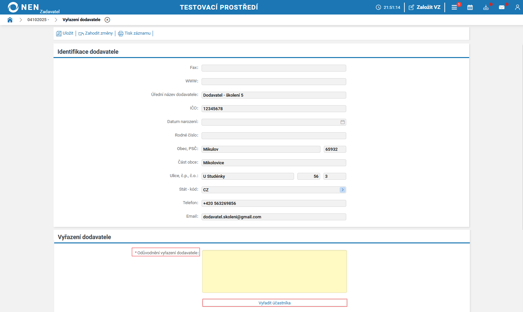Viewport: 523px width, 312px height.
Task: Expand the Stát - kód selector arrow
Action: click(x=343, y=190)
